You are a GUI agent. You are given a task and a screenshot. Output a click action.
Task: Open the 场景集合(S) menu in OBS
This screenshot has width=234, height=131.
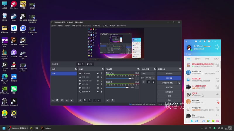[x=97, y=26]
